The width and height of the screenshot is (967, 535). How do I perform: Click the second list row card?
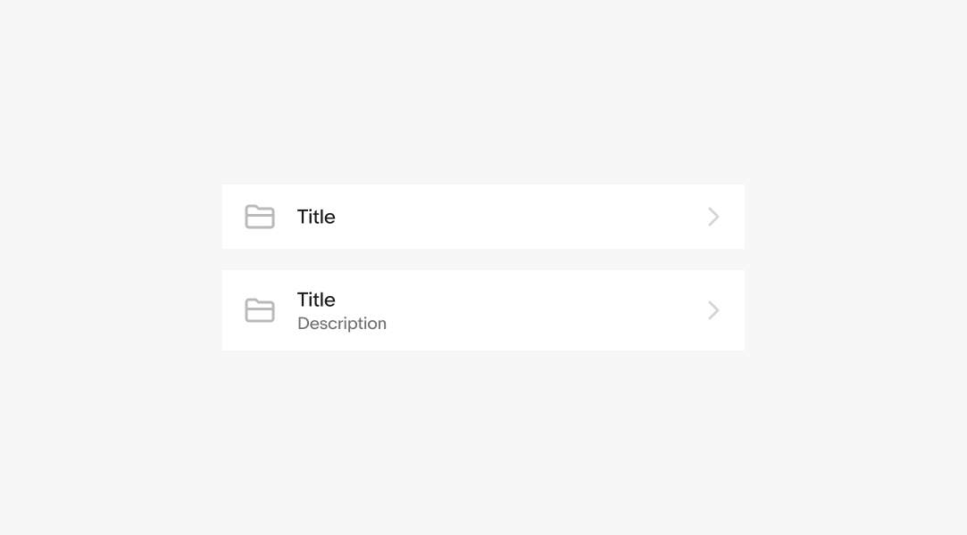pos(483,310)
